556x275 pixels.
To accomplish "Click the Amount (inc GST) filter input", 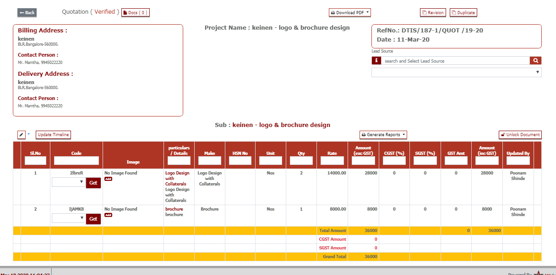I will [x=487, y=160].
